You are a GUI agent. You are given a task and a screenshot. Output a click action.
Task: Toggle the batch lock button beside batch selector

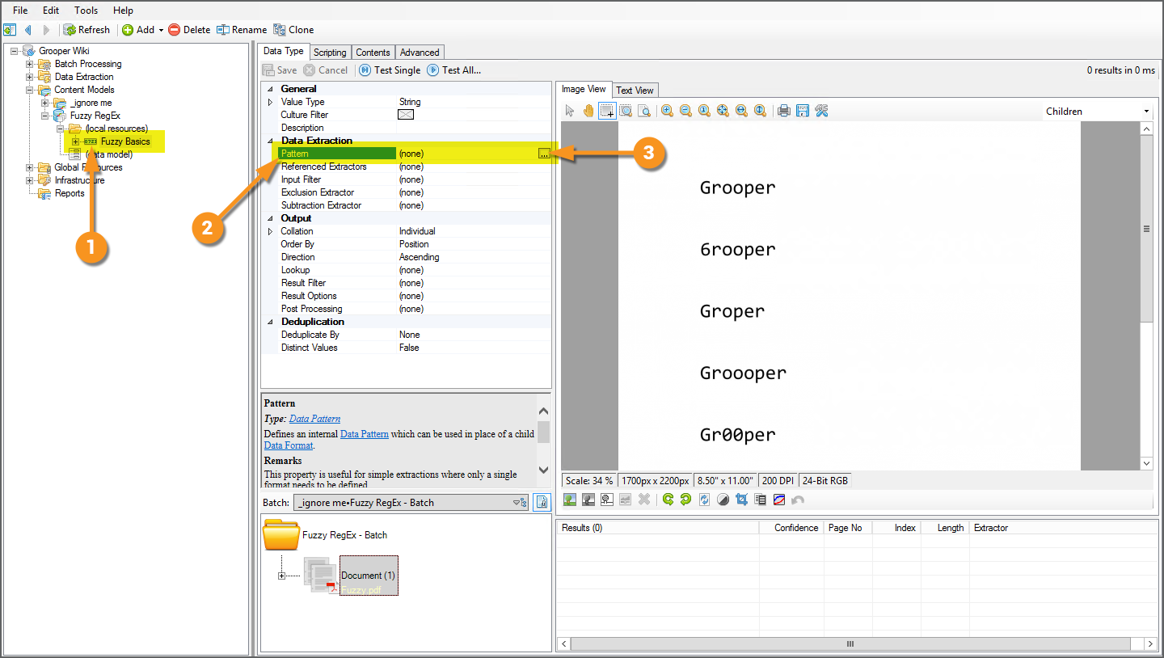[542, 502]
